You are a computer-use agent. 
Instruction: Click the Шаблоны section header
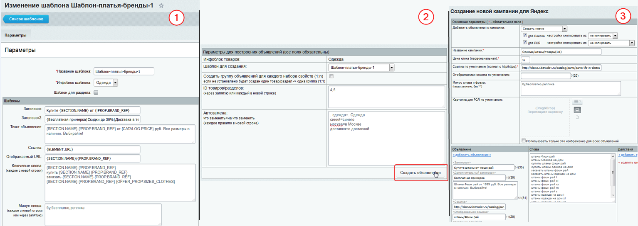pos(100,101)
